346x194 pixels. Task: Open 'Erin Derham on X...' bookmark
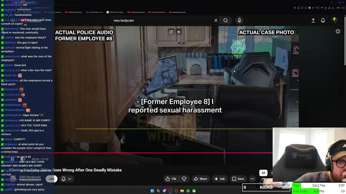95,12
